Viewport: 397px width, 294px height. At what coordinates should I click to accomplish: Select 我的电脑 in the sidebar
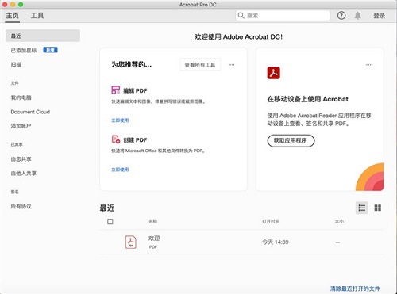click(x=21, y=97)
